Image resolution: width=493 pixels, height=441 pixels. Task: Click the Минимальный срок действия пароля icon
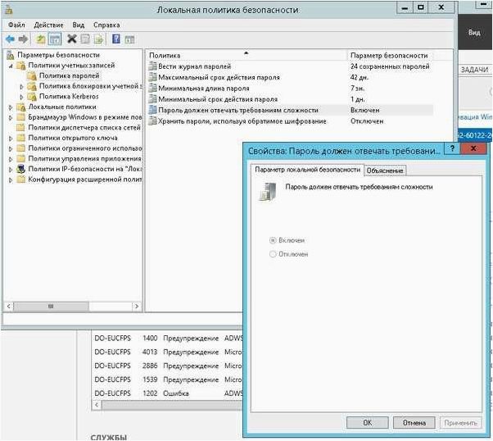(x=152, y=99)
